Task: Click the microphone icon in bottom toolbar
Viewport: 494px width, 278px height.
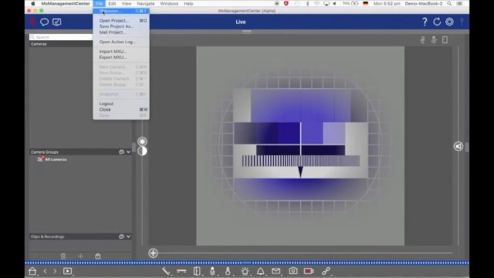Action: [213, 271]
